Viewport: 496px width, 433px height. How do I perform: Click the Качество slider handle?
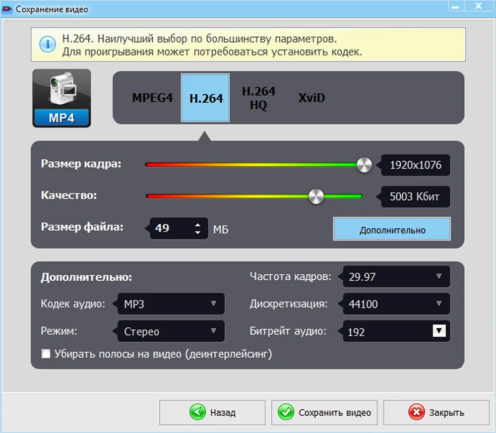coord(316,196)
